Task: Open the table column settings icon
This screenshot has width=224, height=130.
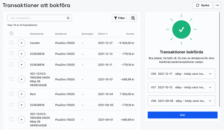Action: 133,18
